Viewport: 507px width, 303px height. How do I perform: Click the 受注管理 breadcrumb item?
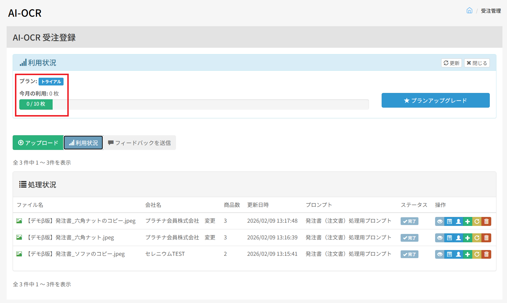491,11
